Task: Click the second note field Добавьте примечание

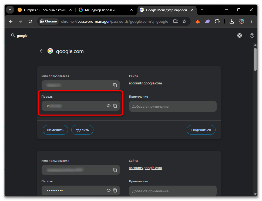Action: pyautogui.click(x=173, y=191)
